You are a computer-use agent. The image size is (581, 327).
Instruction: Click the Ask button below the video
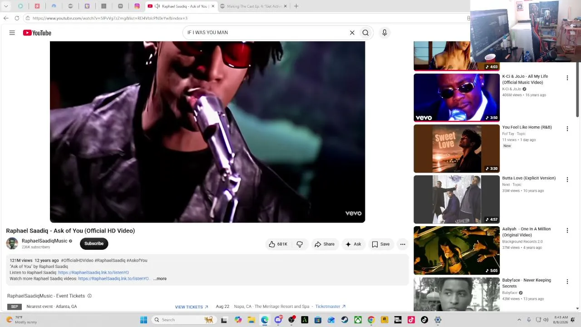point(353,244)
